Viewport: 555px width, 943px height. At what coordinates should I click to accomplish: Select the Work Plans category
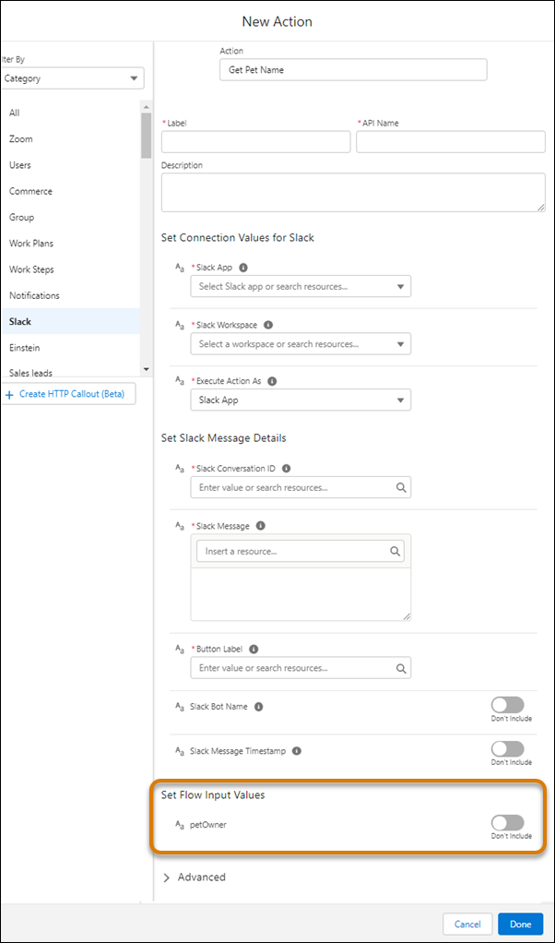pyautogui.click(x=70, y=244)
